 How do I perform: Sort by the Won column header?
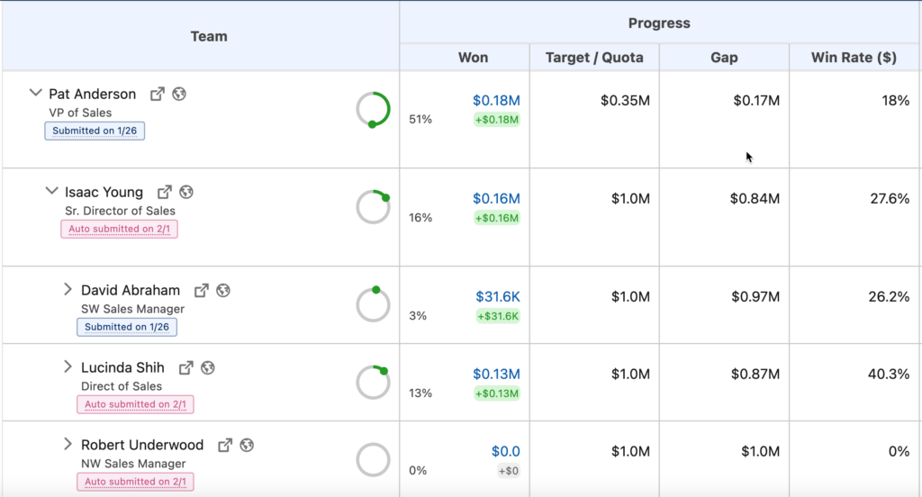(x=473, y=58)
